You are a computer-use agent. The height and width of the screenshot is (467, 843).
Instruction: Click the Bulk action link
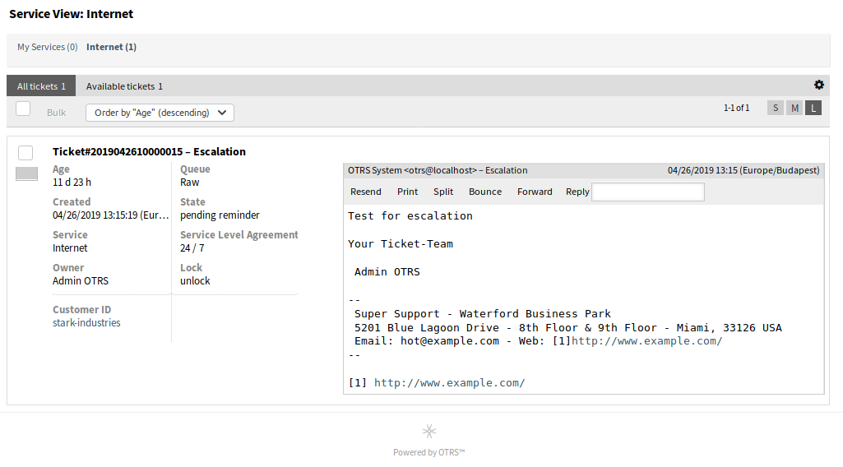coord(56,113)
